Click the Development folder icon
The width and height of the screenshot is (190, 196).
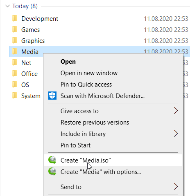click(x=15, y=18)
